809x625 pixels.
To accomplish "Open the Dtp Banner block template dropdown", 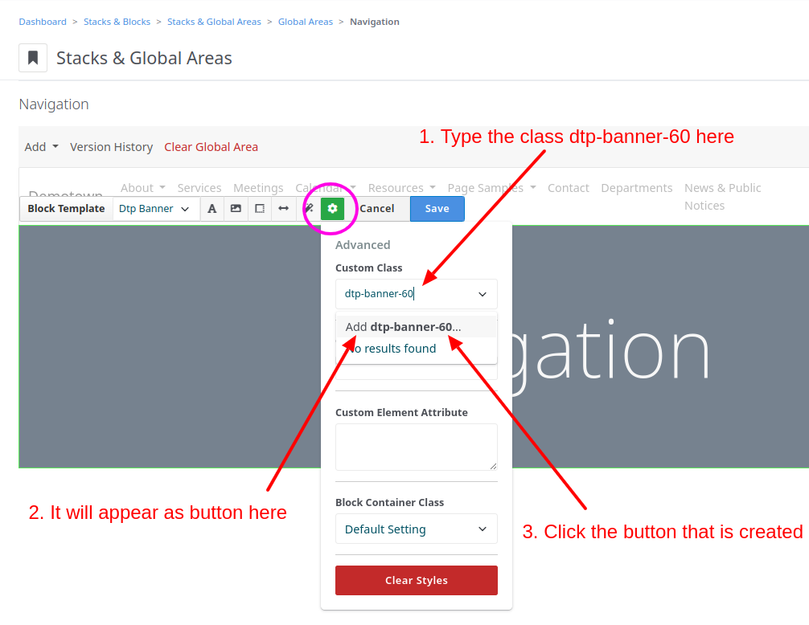I will coord(154,209).
